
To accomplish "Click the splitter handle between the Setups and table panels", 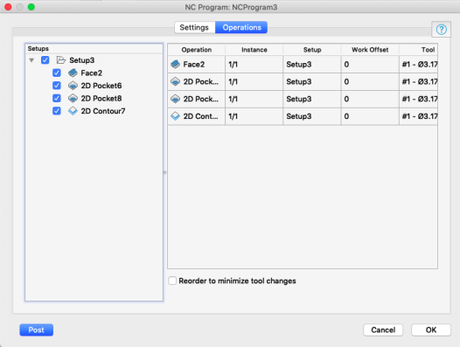I will click(x=165, y=172).
